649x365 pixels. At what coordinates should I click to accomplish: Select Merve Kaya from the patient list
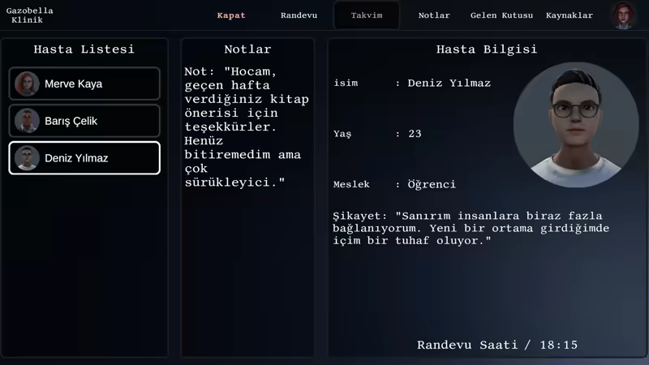(x=74, y=84)
